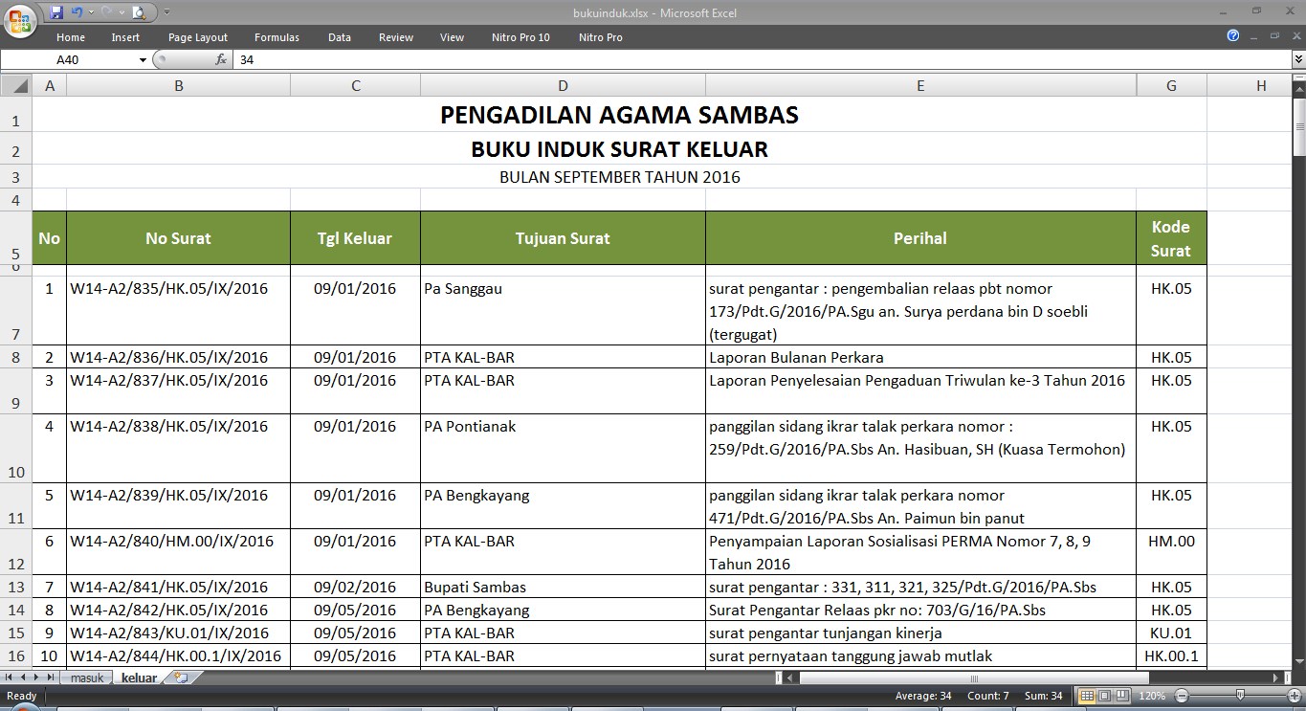Click the Laporan Bulanan Perkara cell
The height and width of the screenshot is (711, 1306).
pos(920,357)
